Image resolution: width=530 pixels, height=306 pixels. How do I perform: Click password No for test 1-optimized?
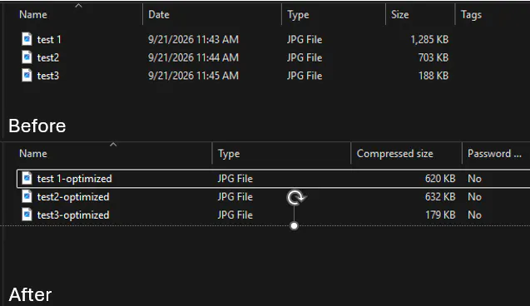(474, 178)
